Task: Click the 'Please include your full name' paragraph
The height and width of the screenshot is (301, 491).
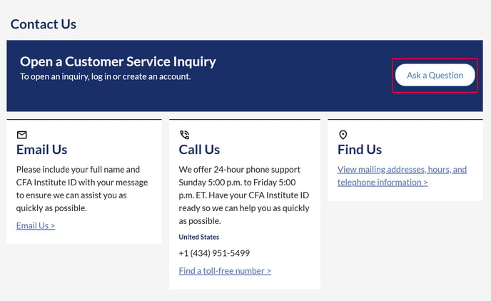Action: coord(82,189)
